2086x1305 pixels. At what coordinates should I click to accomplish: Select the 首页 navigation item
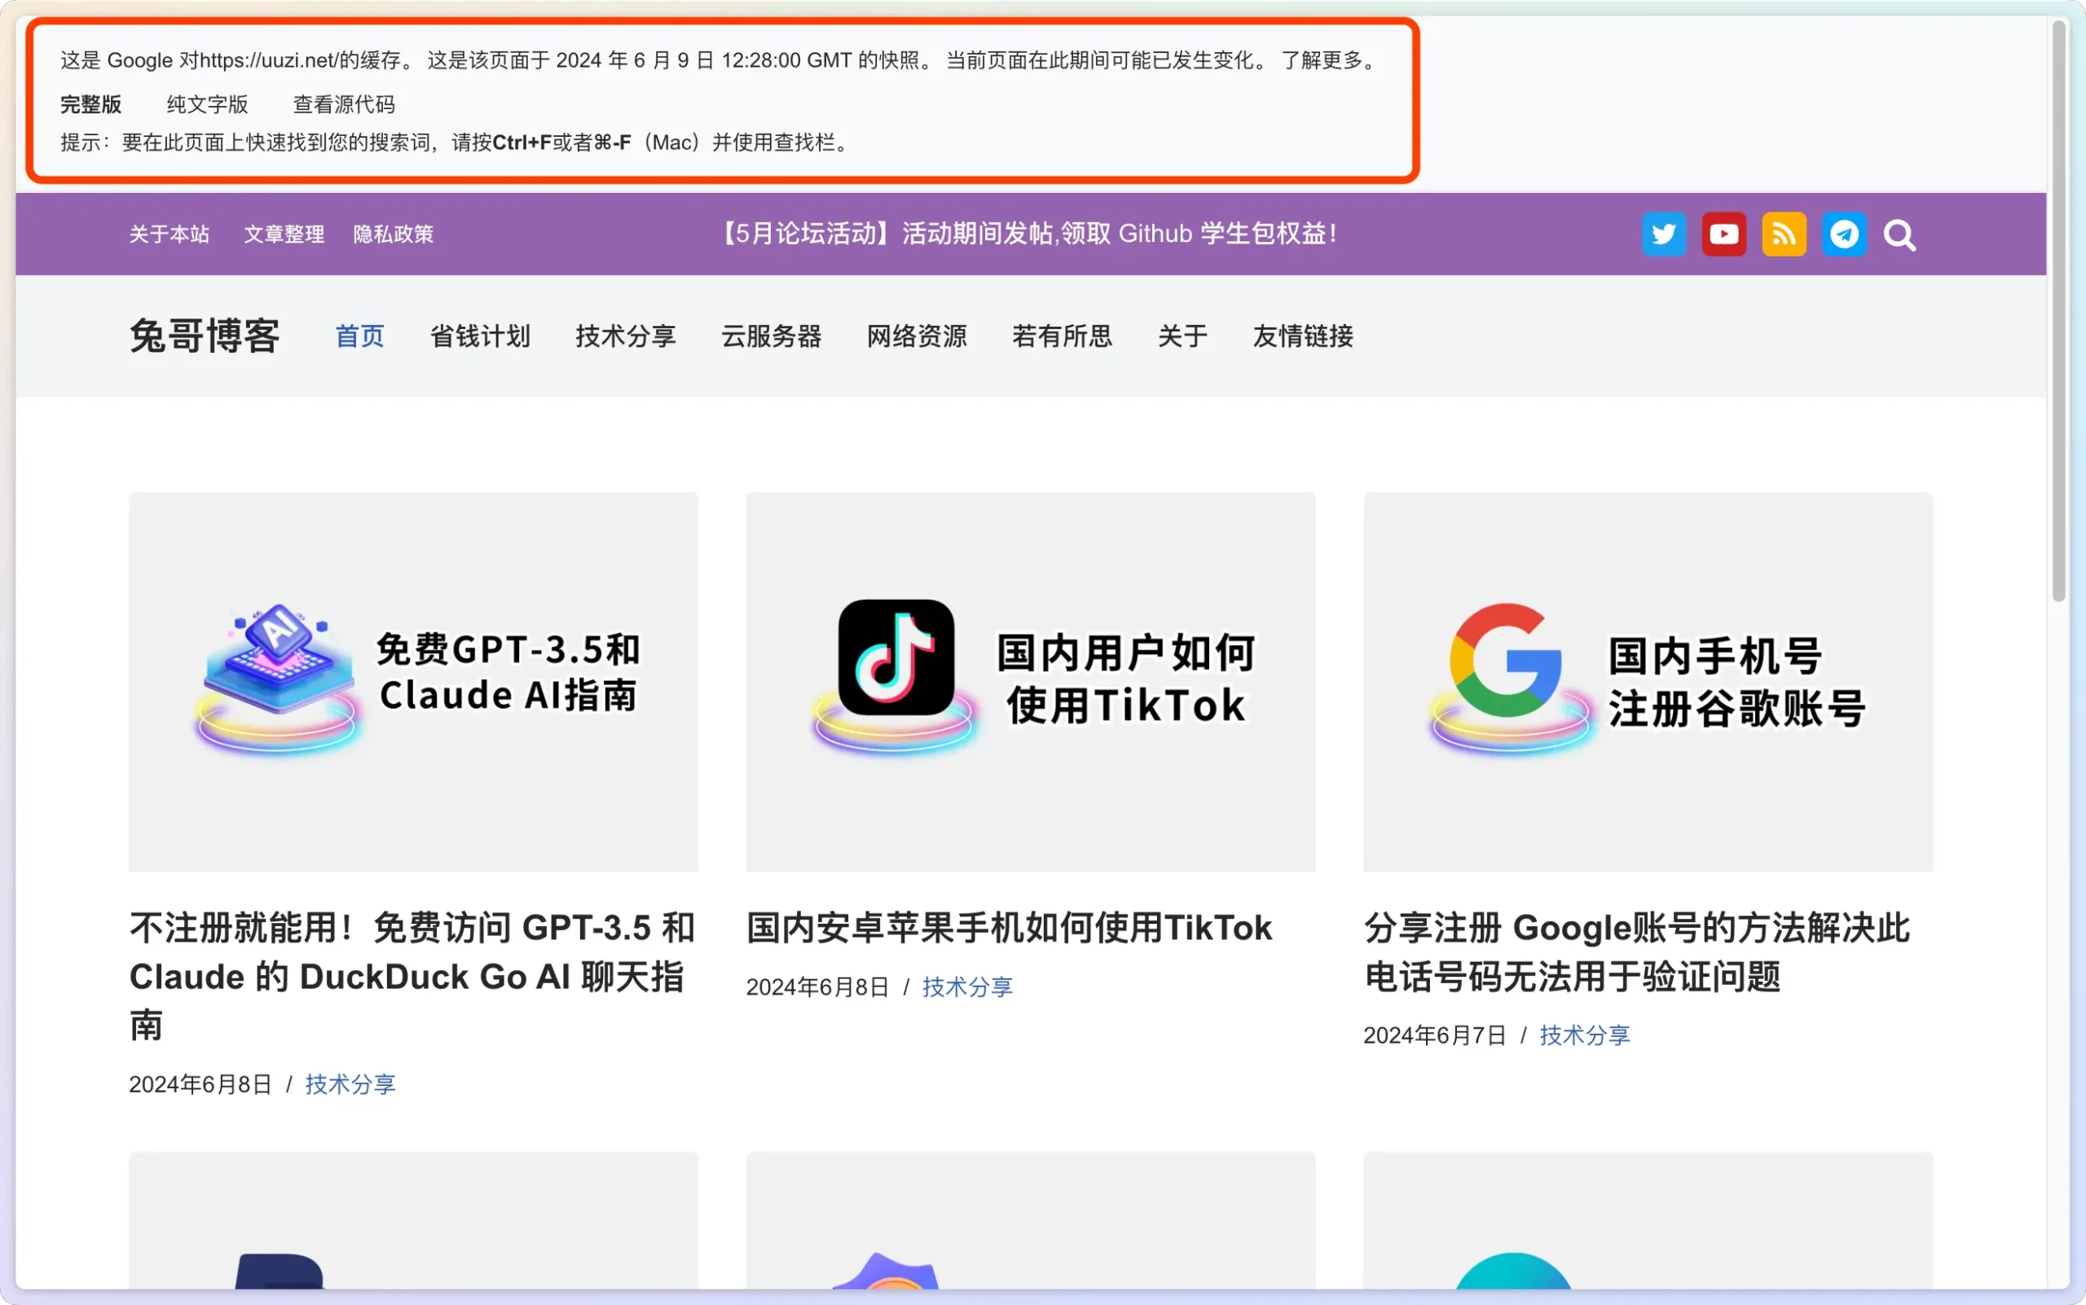360,336
